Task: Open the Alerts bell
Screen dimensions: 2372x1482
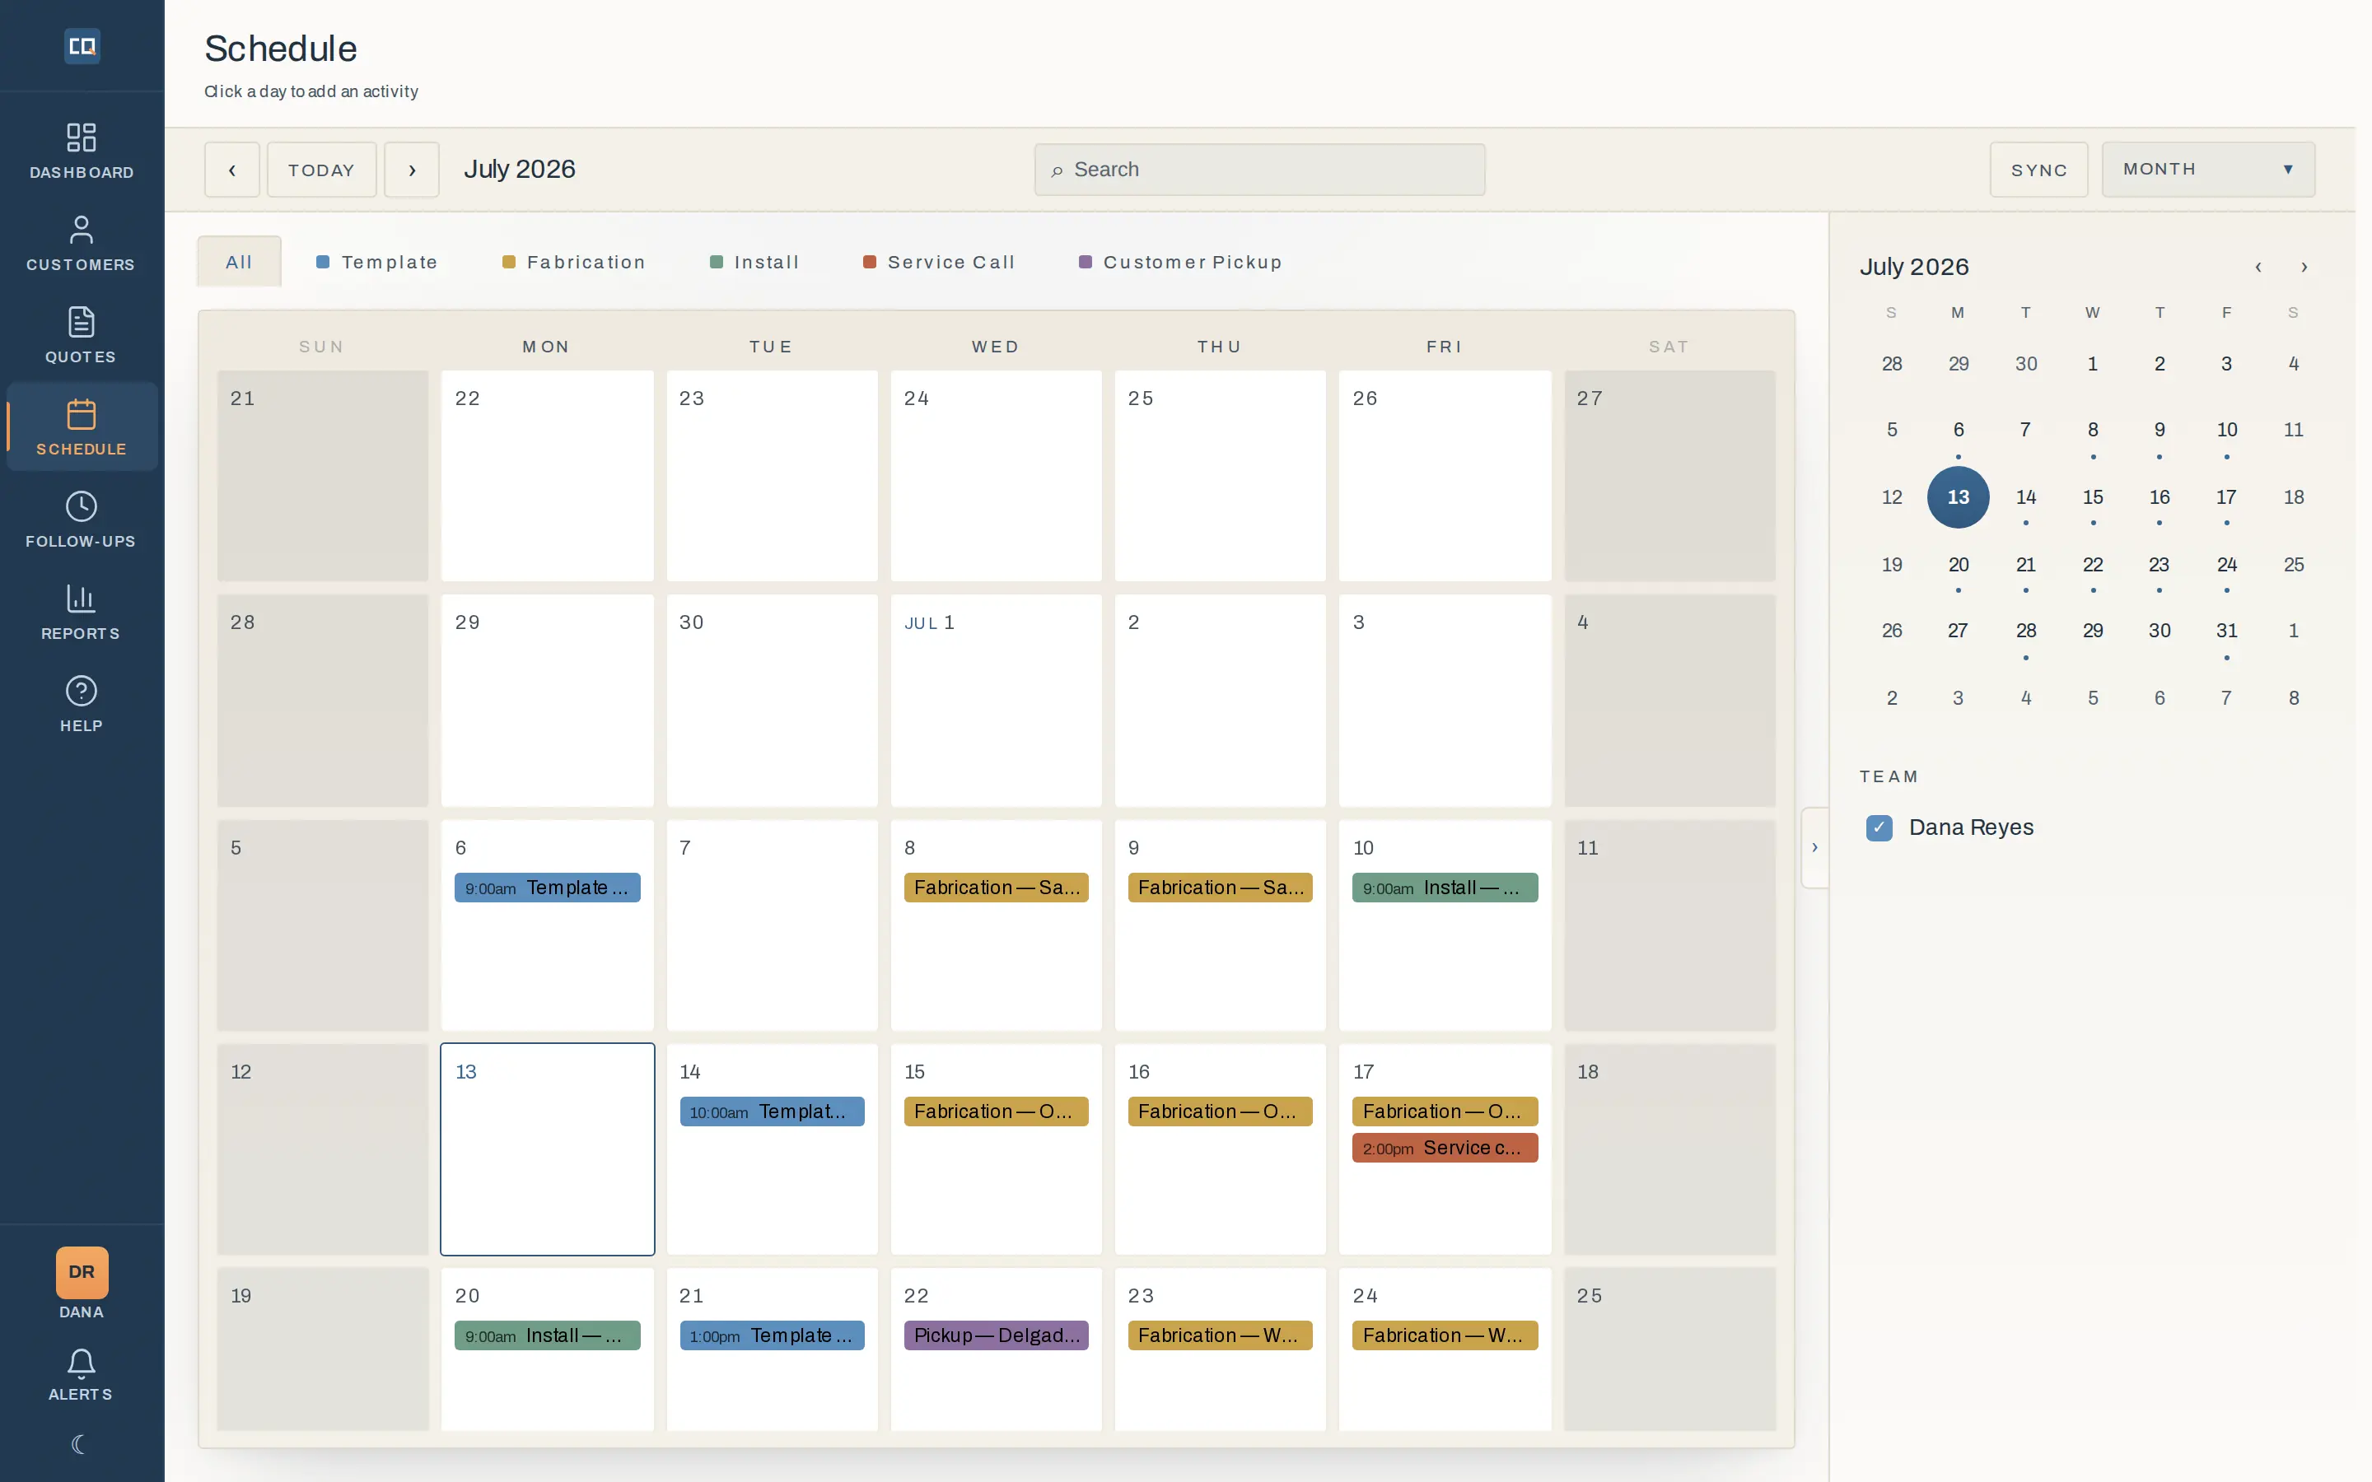Action: point(82,1375)
